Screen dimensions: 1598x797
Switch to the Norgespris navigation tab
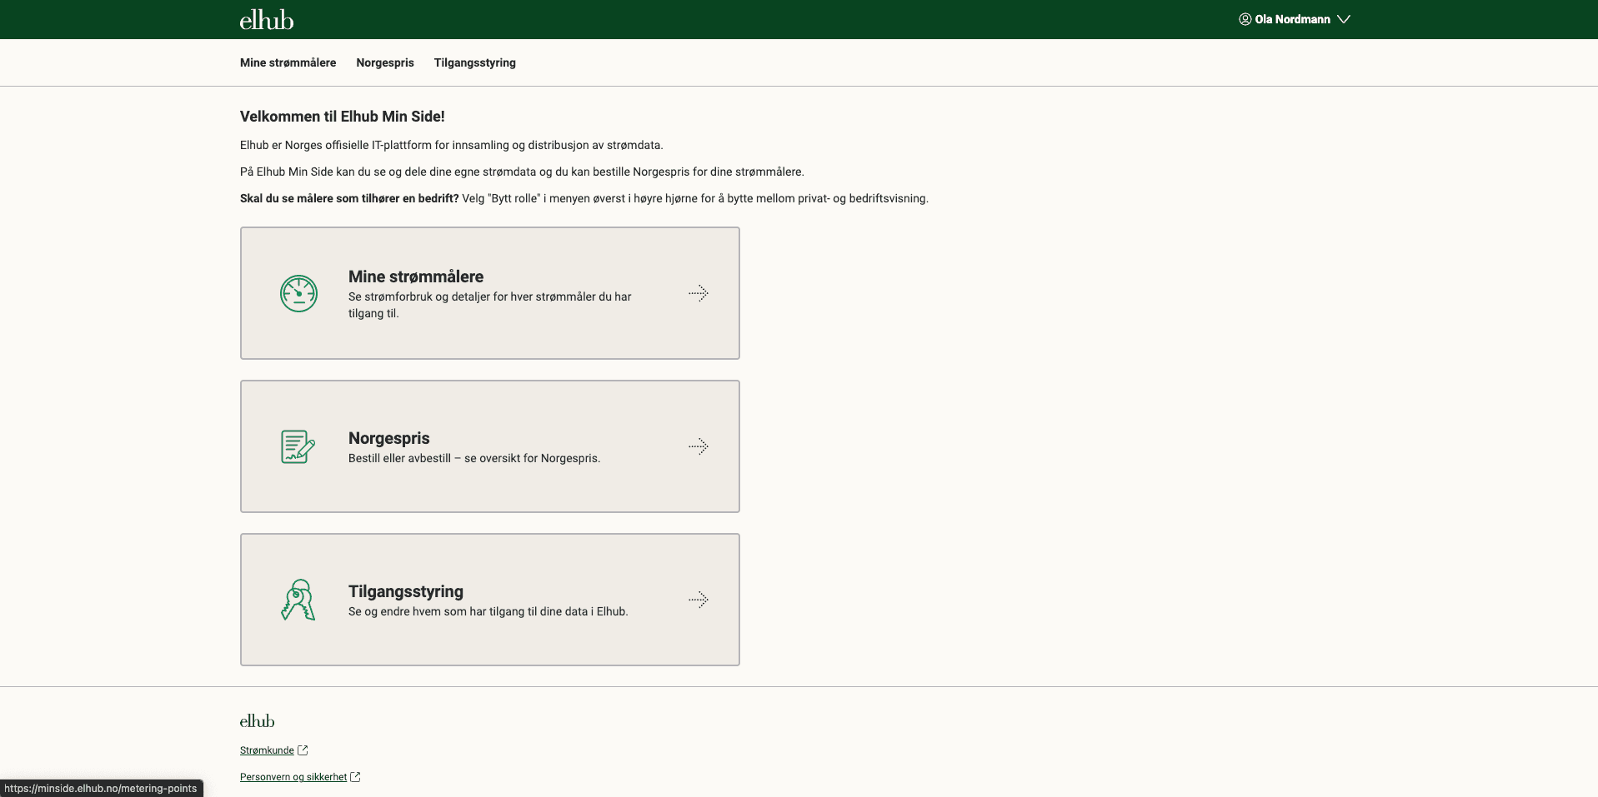384,62
